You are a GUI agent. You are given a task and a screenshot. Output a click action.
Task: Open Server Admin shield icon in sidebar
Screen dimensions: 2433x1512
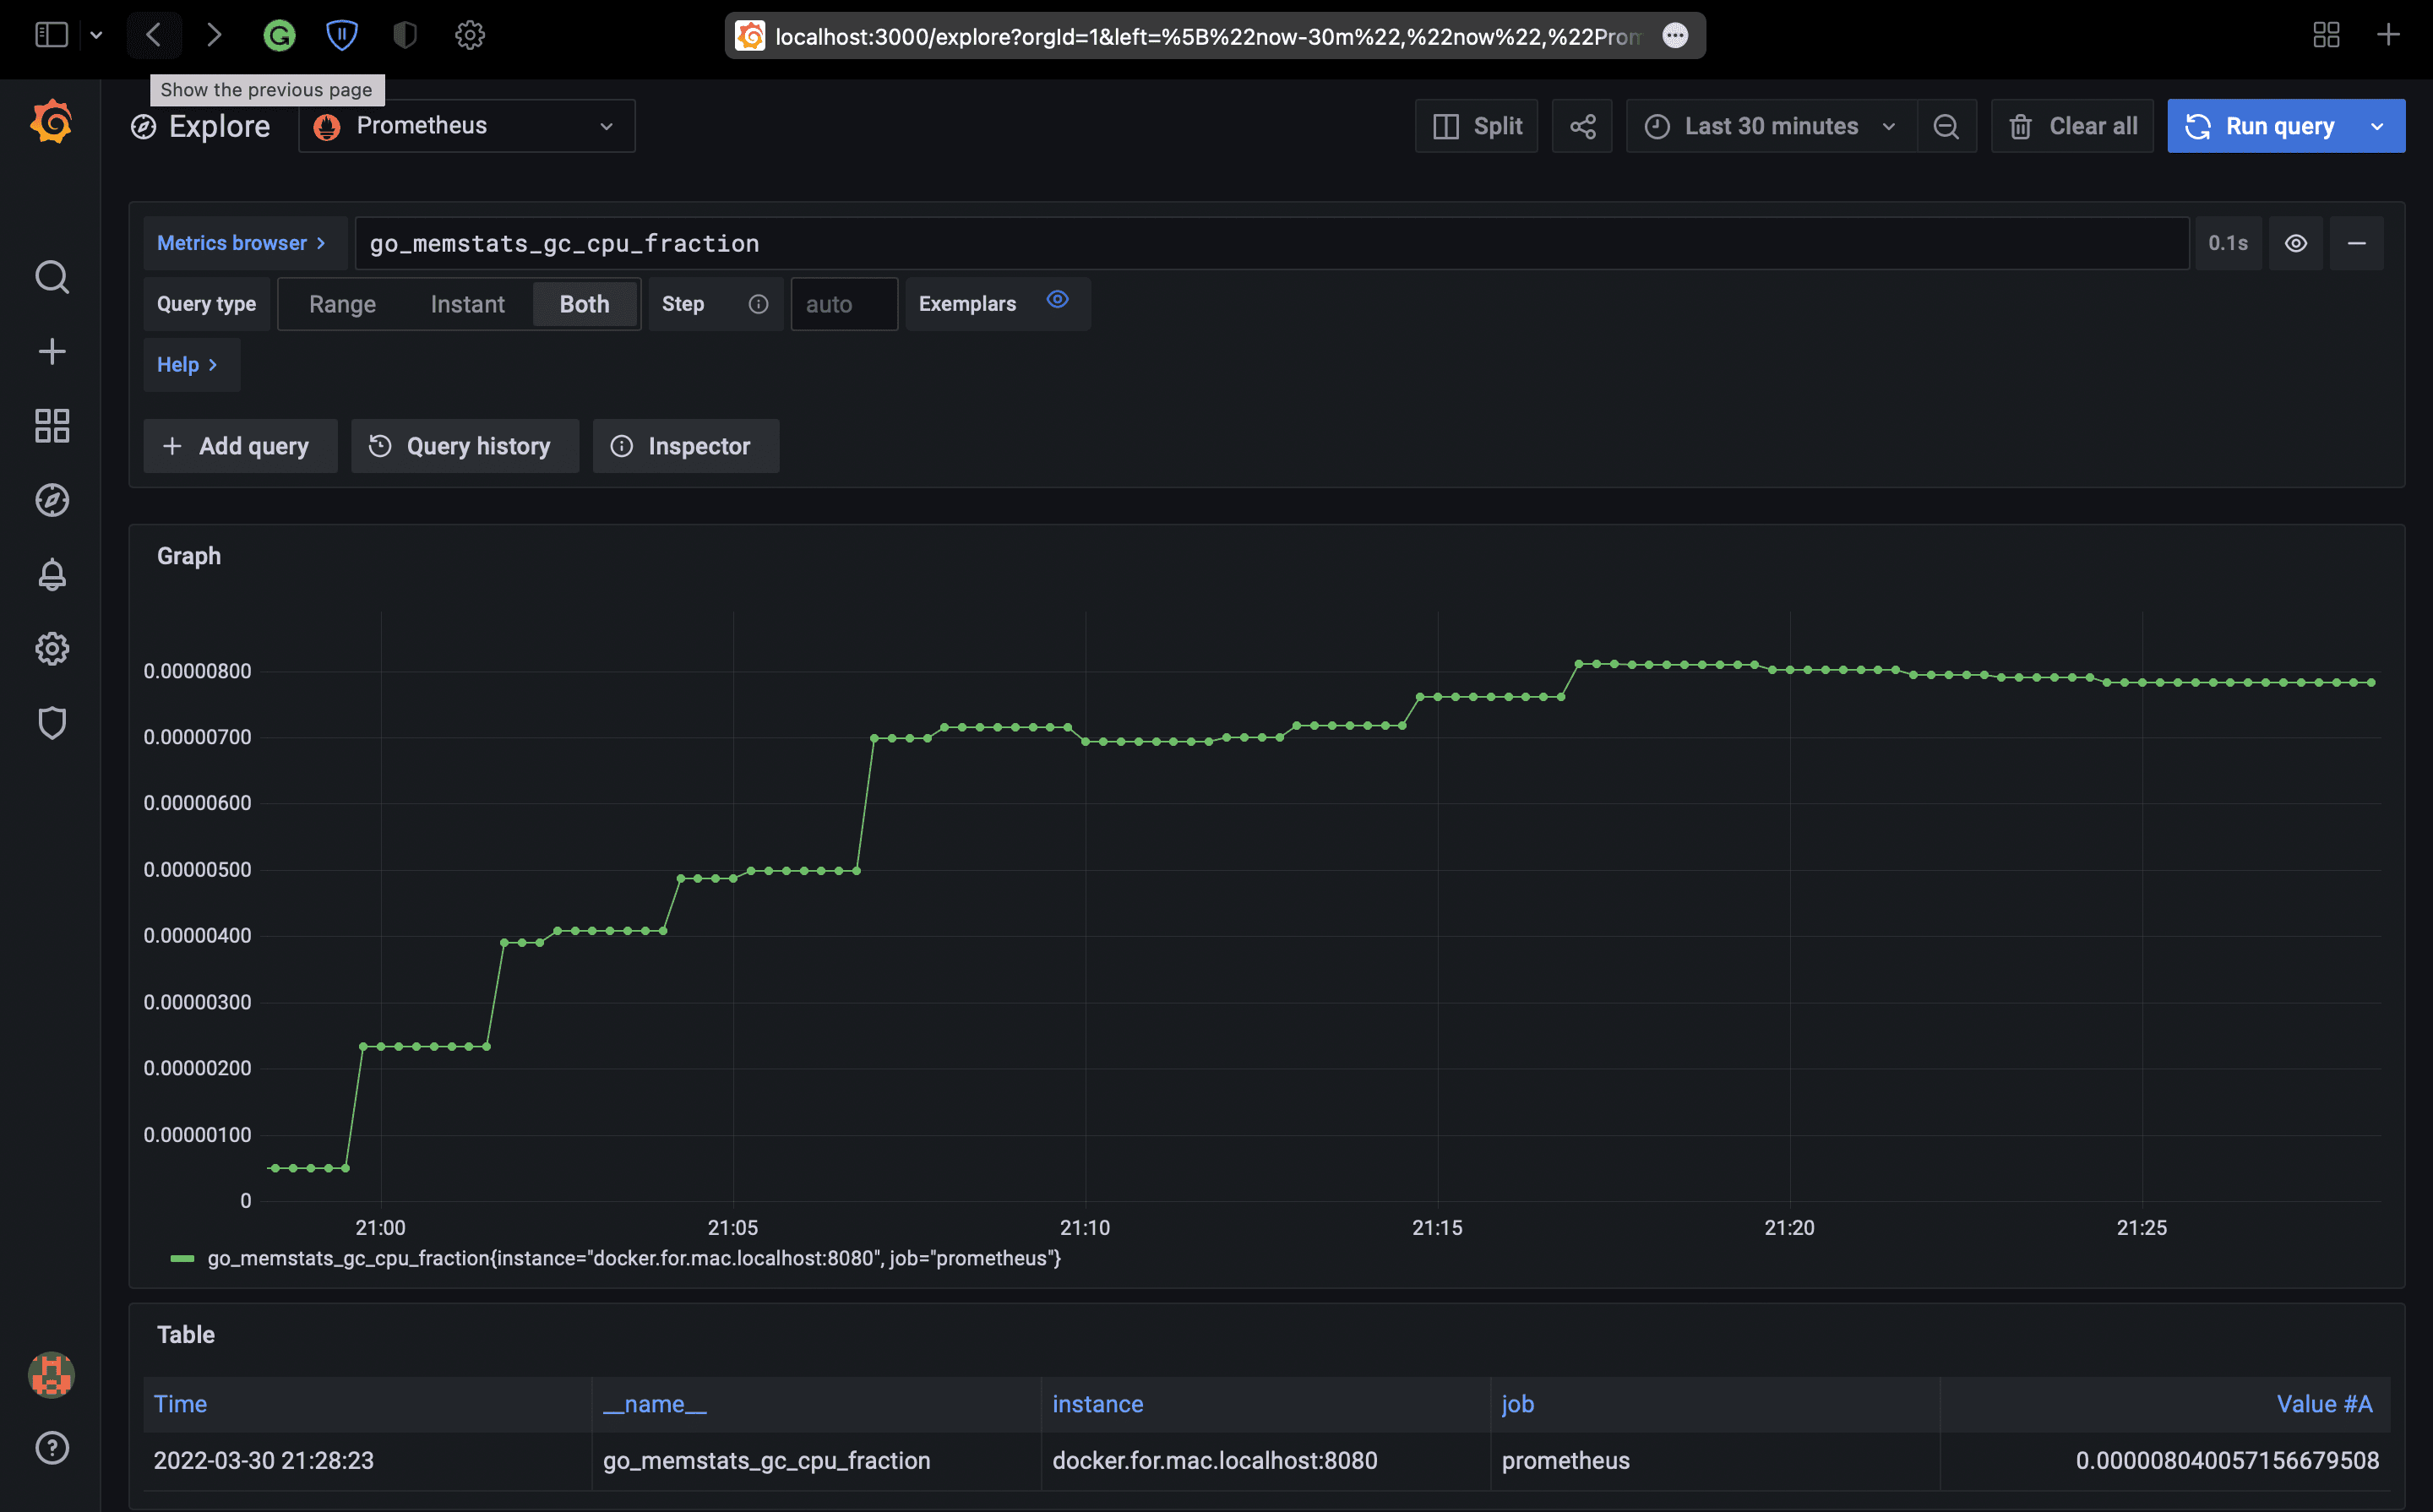click(x=51, y=723)
